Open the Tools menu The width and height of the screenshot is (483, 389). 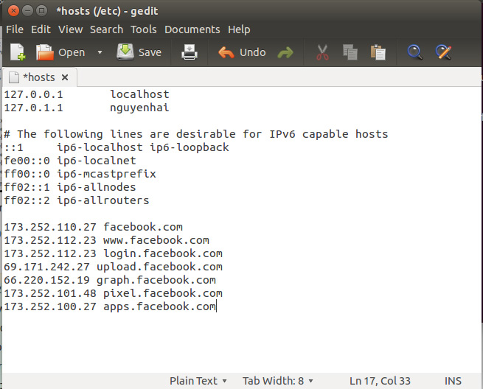coord(144,29)
